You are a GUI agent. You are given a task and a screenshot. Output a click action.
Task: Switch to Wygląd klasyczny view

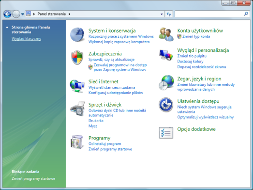26,39
